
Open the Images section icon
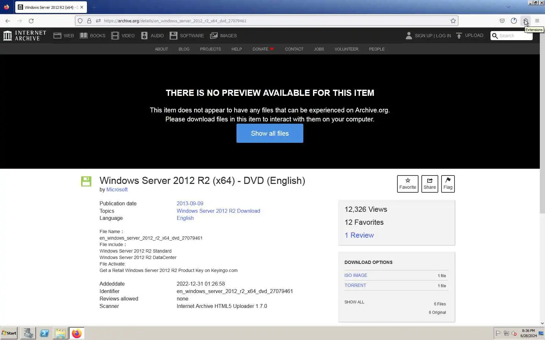point(214,36)
